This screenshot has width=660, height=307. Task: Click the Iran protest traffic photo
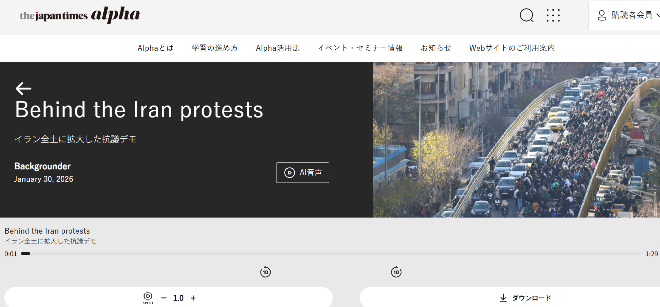point(516,140)
